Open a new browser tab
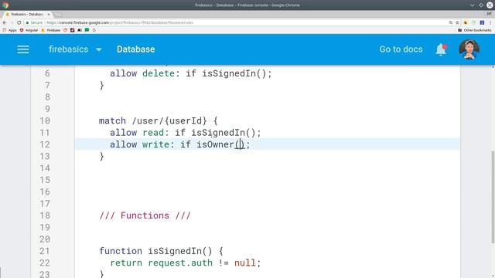The width and height of the screenshot is (495, 278). [x=58, y=15]
